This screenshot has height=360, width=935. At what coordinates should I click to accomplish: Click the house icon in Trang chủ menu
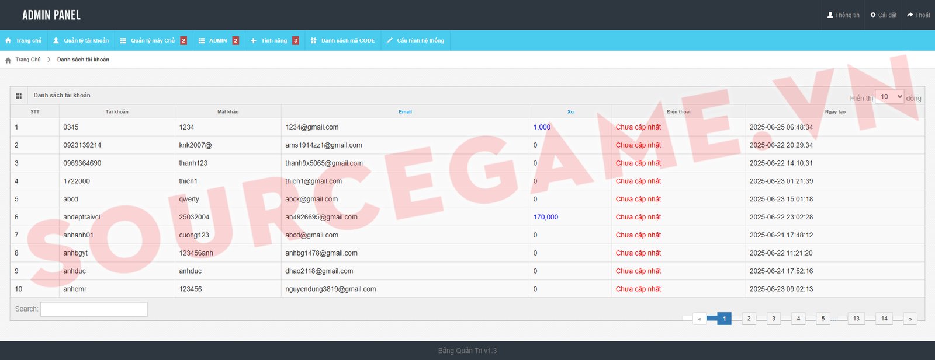click(8, 41)
